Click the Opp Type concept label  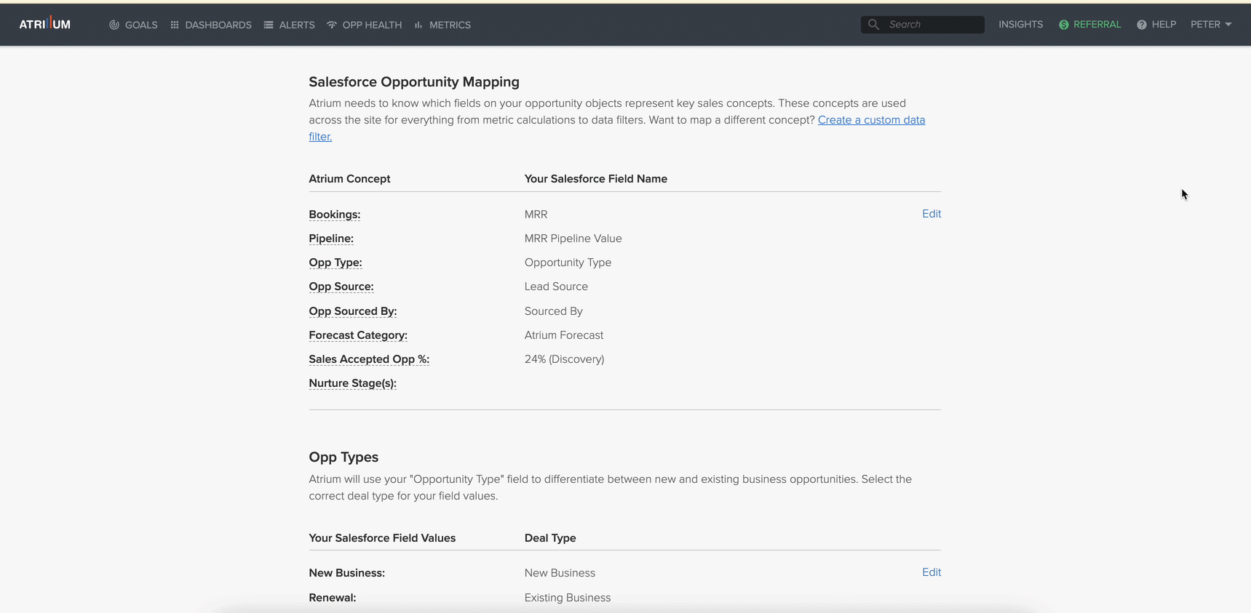[335, 263]
